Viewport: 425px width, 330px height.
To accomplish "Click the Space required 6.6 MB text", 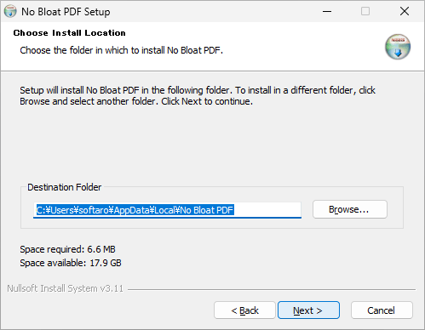I will point(67,249).
